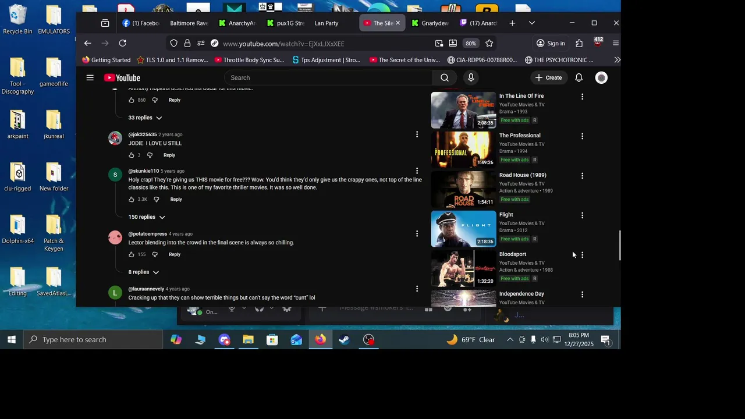Switch to the pux1G Stream tab
The image size is (745, 419).
pos(286,23)
